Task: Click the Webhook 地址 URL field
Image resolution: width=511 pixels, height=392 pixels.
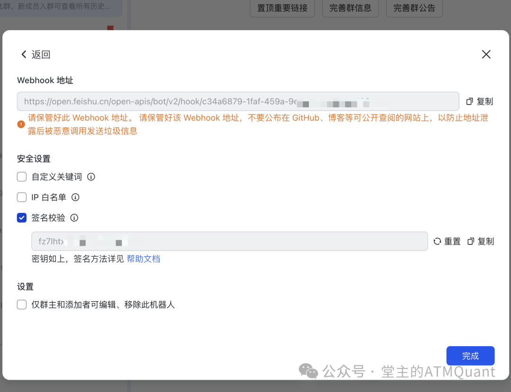Action: (x=238, y=101)
